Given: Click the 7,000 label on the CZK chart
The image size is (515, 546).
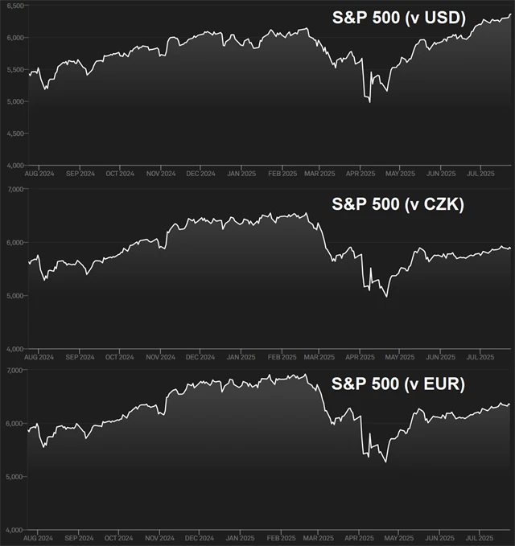Looking at the screenshot, I should click(x=14, y=189).
